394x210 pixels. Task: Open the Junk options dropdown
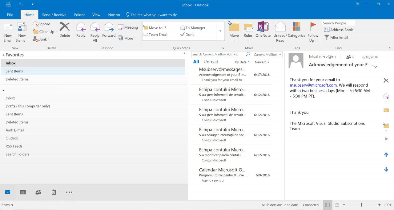(x=41, y=39)
